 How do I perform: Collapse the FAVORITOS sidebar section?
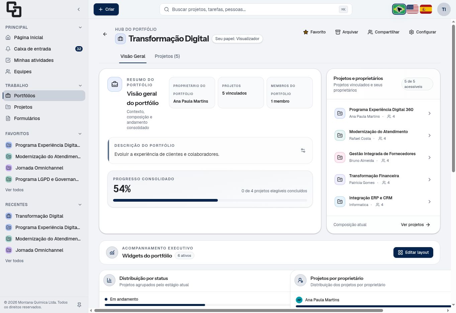80,134
